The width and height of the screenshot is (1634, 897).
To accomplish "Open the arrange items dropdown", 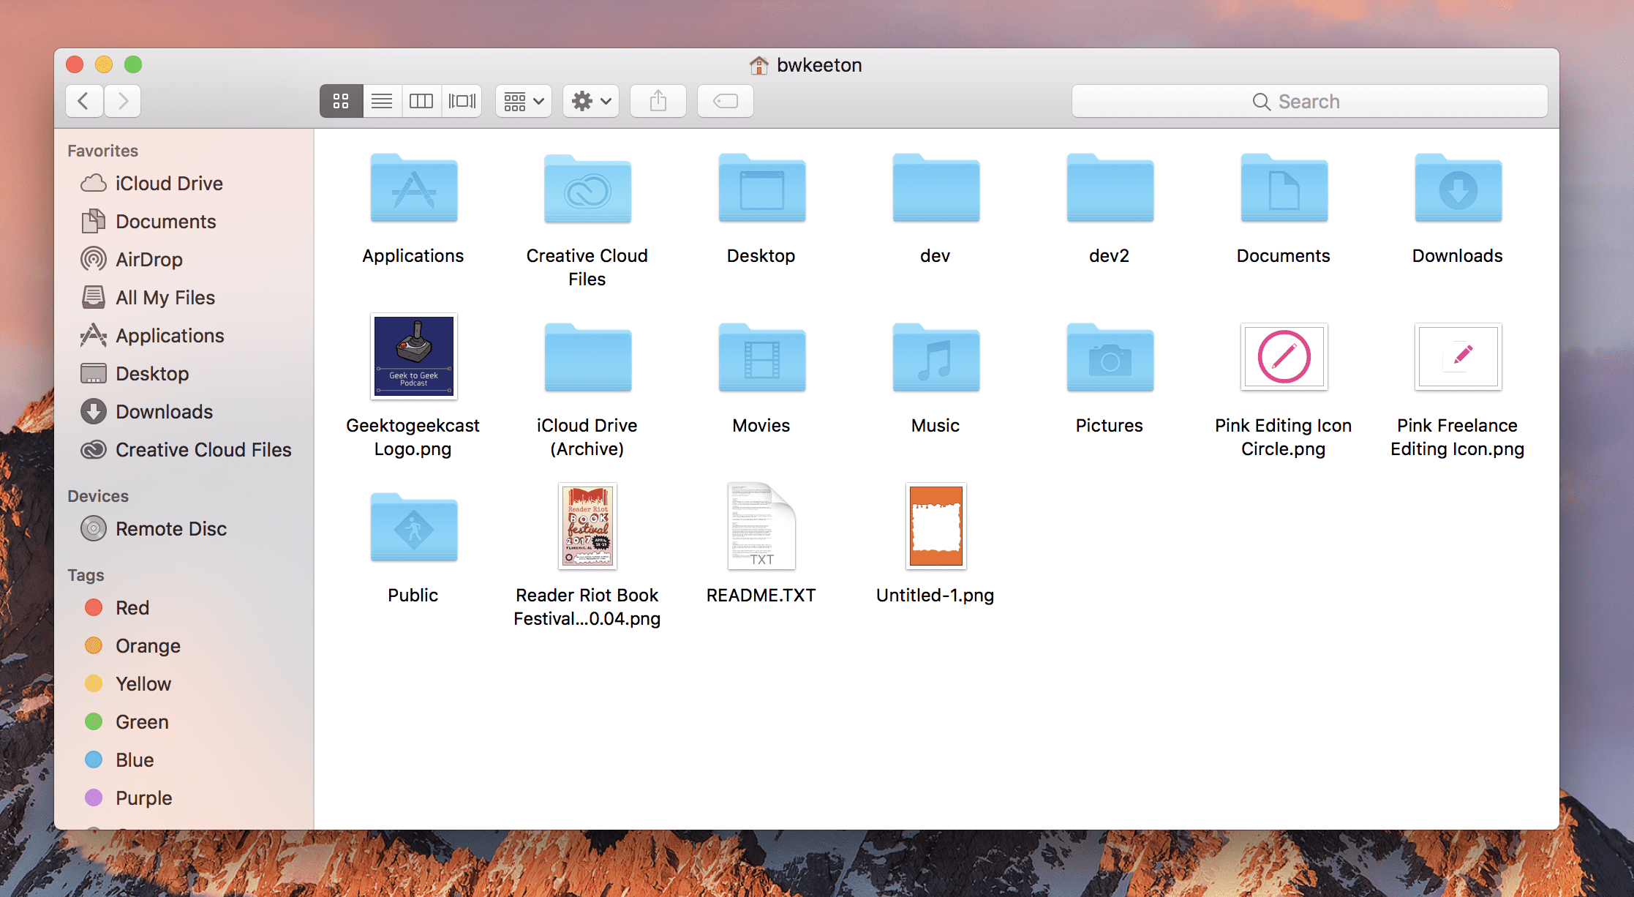I will 524,101.
